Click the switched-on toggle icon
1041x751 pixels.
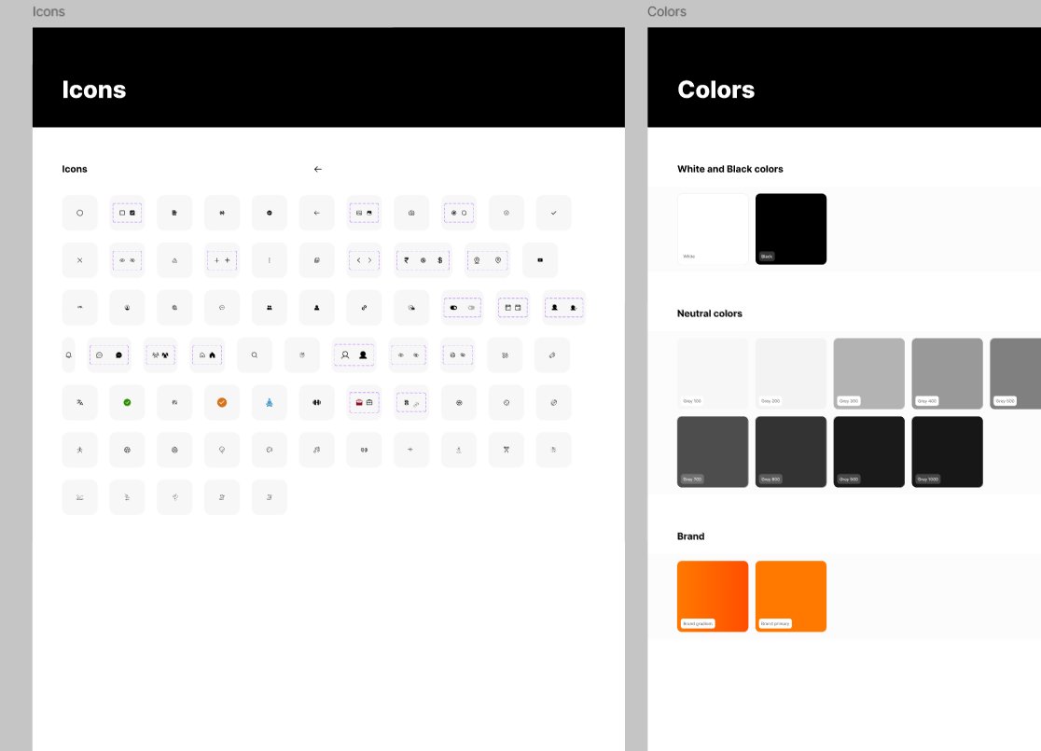[x=454, y=308]
